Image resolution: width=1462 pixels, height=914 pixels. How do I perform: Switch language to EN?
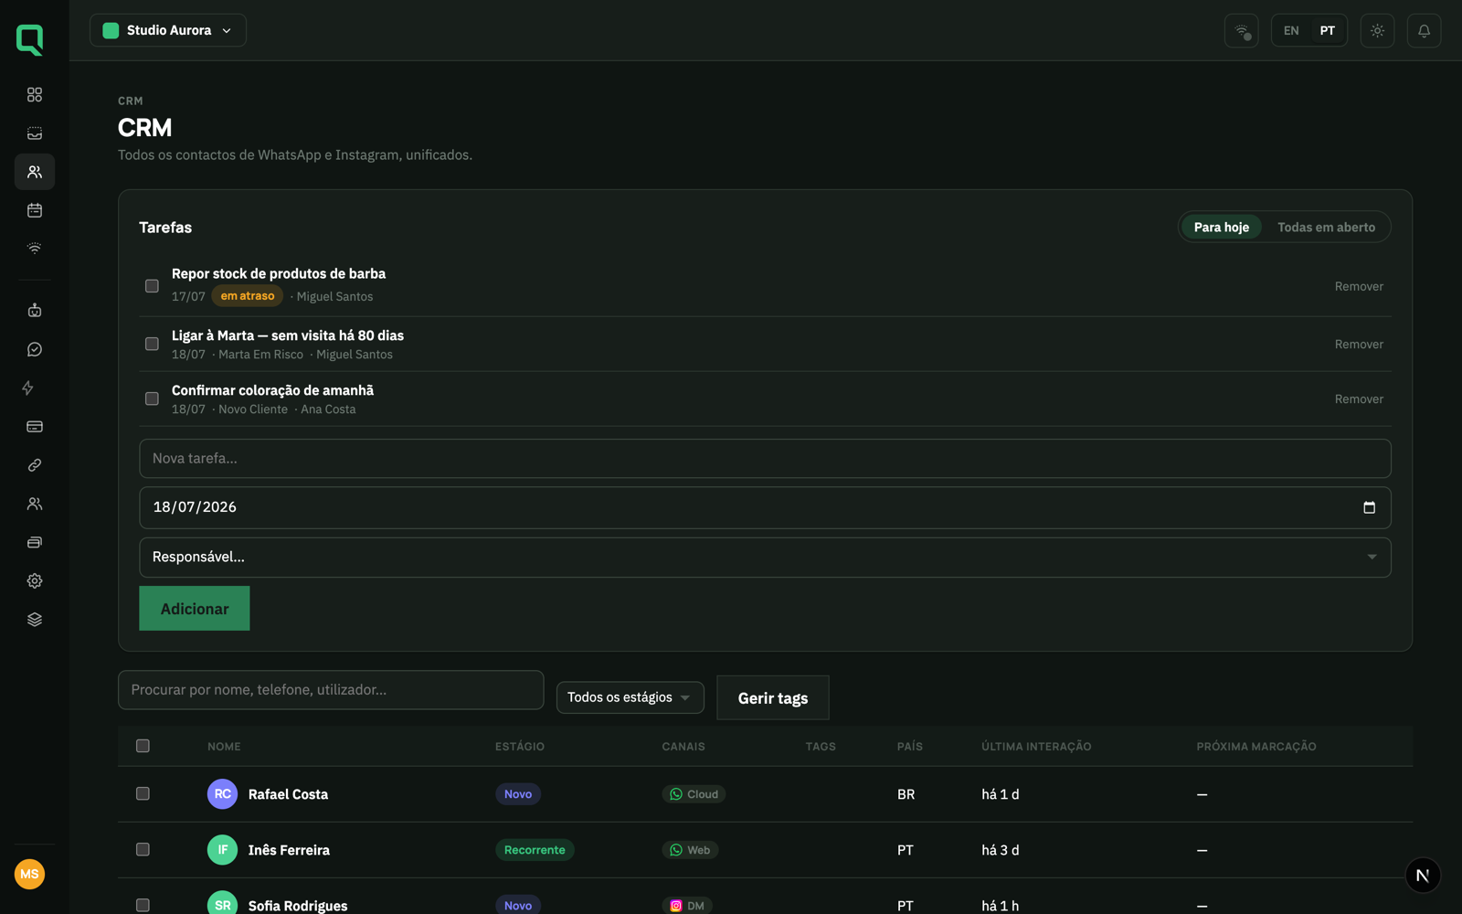pyautogui.click(x=1291, y=30)
